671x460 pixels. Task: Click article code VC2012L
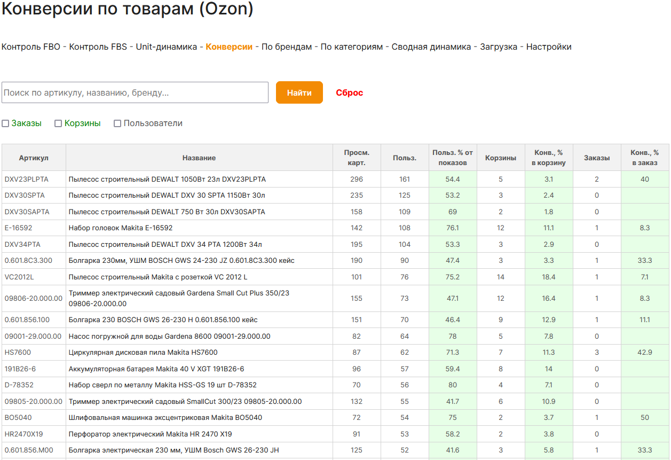(x=19, y=277)
